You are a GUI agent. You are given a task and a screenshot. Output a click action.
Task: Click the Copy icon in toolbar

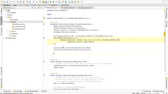point(20,2)
